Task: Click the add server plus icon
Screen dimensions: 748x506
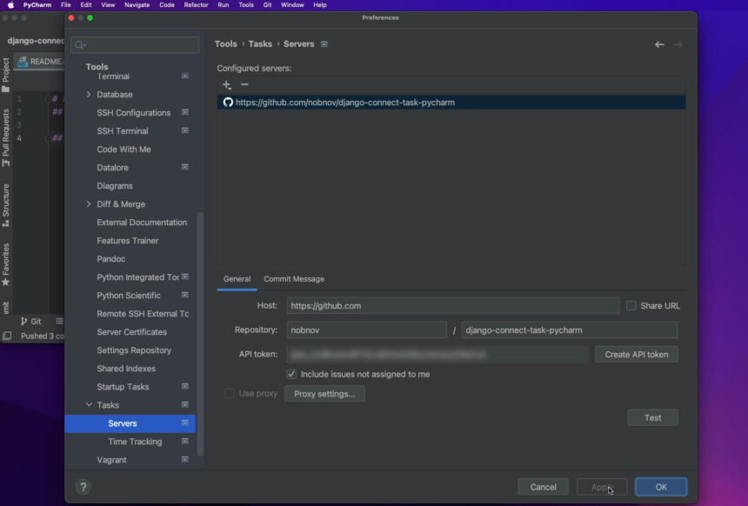Action: coord(224,84)
